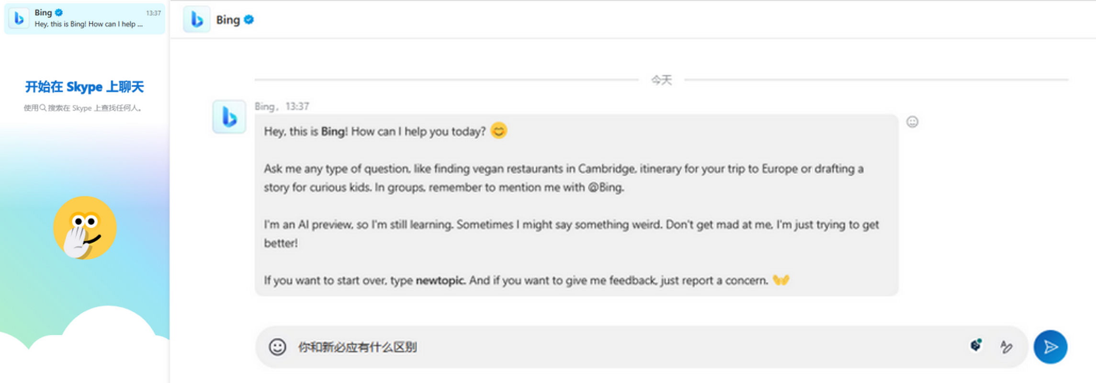Click Bing's welcome message bubble

[575, 205]
